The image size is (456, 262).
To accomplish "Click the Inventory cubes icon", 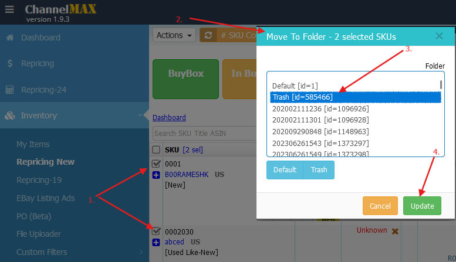I will click(x=9, y=115).
